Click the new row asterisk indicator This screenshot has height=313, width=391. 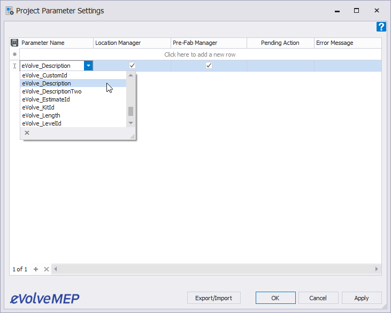(15, 54)
